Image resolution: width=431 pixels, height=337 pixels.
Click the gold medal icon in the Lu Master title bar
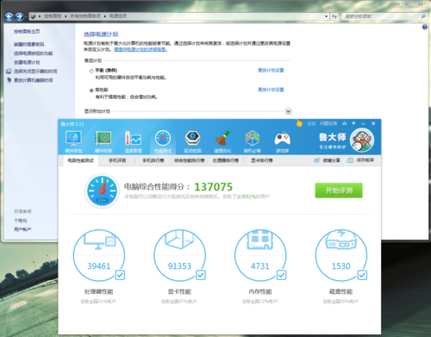click(299, 123)
